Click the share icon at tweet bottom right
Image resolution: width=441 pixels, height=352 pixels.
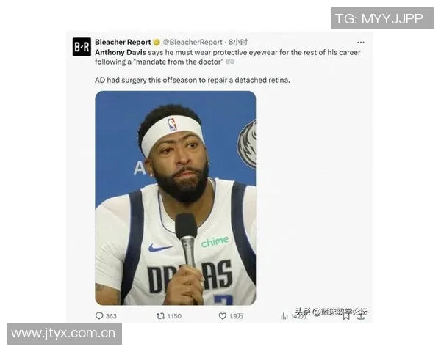pos(361,316)
